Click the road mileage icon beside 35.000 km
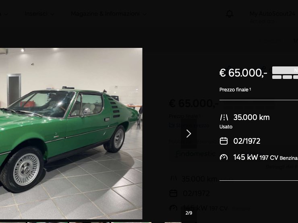298x223 pixels. pos(223,118)
